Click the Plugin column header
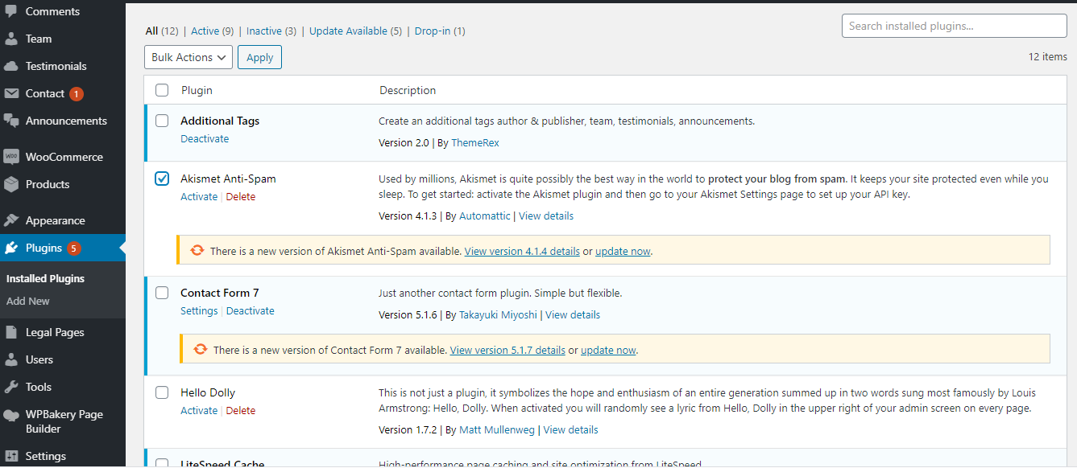 [x=197, y=90]
